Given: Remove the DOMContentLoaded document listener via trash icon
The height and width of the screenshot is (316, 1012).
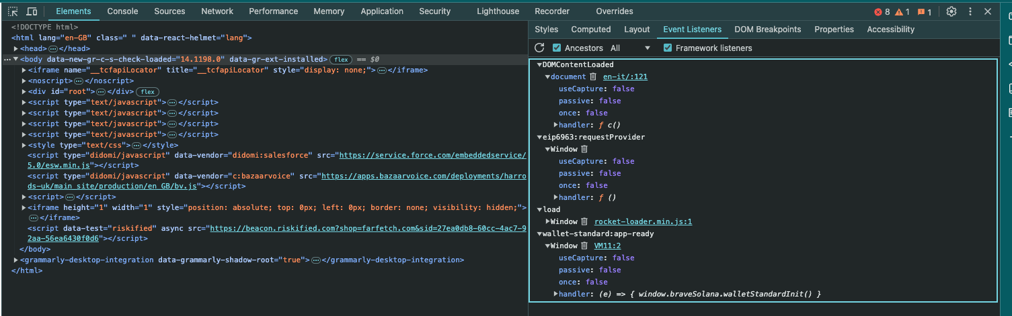Looking at the screenshot, I should pos(592,76).
